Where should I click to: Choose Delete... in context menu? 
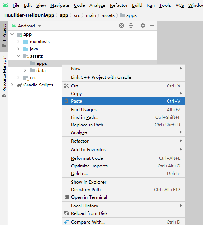(x=124, y=174)
